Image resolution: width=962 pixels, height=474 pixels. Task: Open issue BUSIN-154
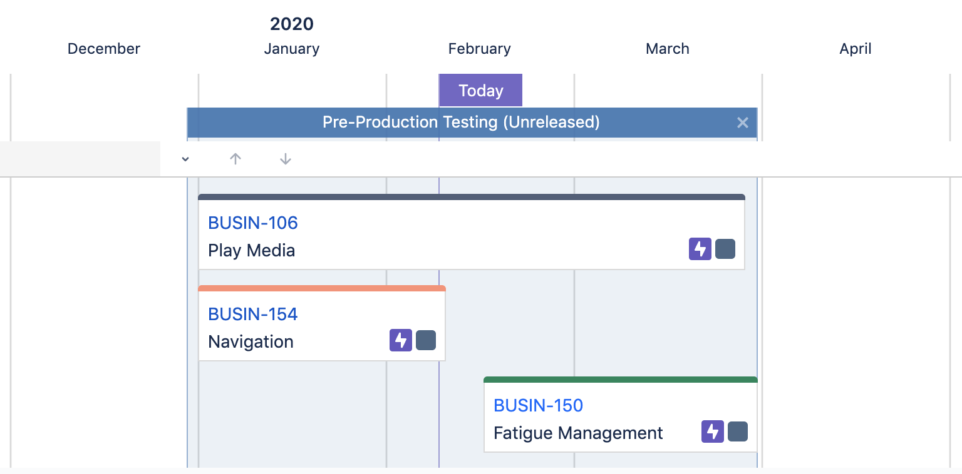tap(253, 314)
